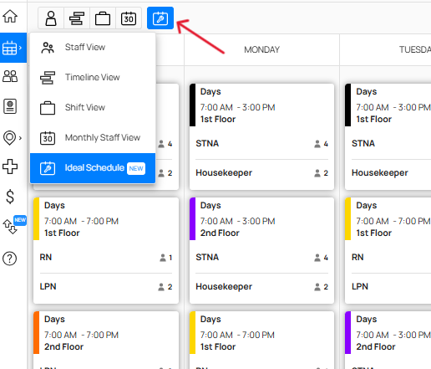The height and width of the screenshot is (369, 431).
Task: Open Monday's 2nd Floor purple shift card
Action: [x=261, y=250]
